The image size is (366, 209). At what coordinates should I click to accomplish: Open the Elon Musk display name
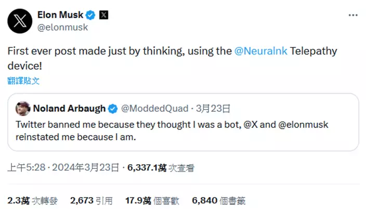point(60,15)
